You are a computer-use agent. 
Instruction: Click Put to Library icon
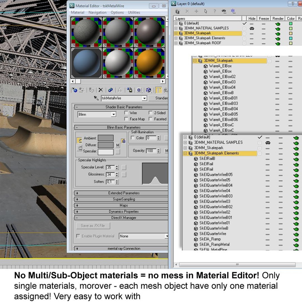pos(130,90)
